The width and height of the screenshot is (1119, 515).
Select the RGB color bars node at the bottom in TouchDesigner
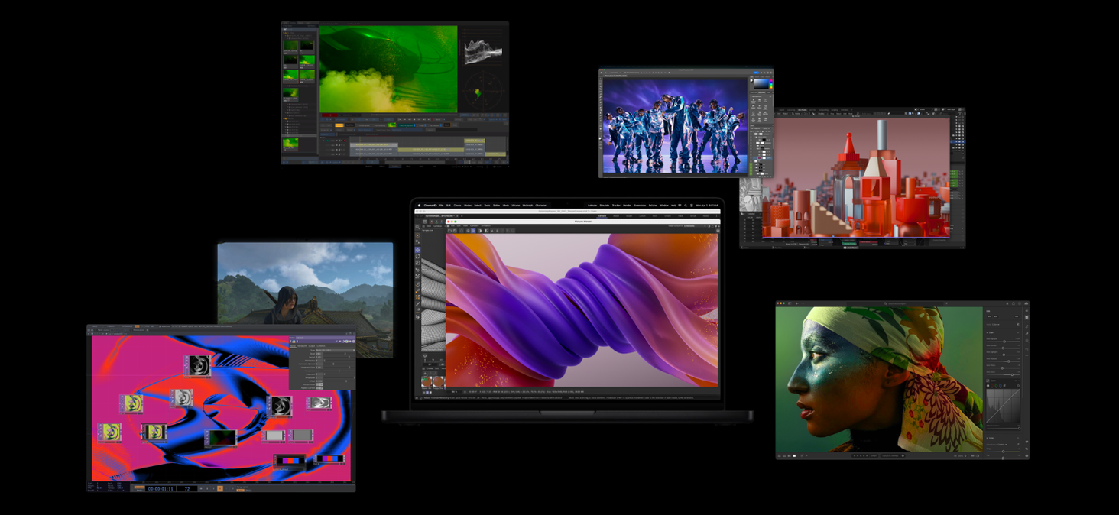coord(290,461)
